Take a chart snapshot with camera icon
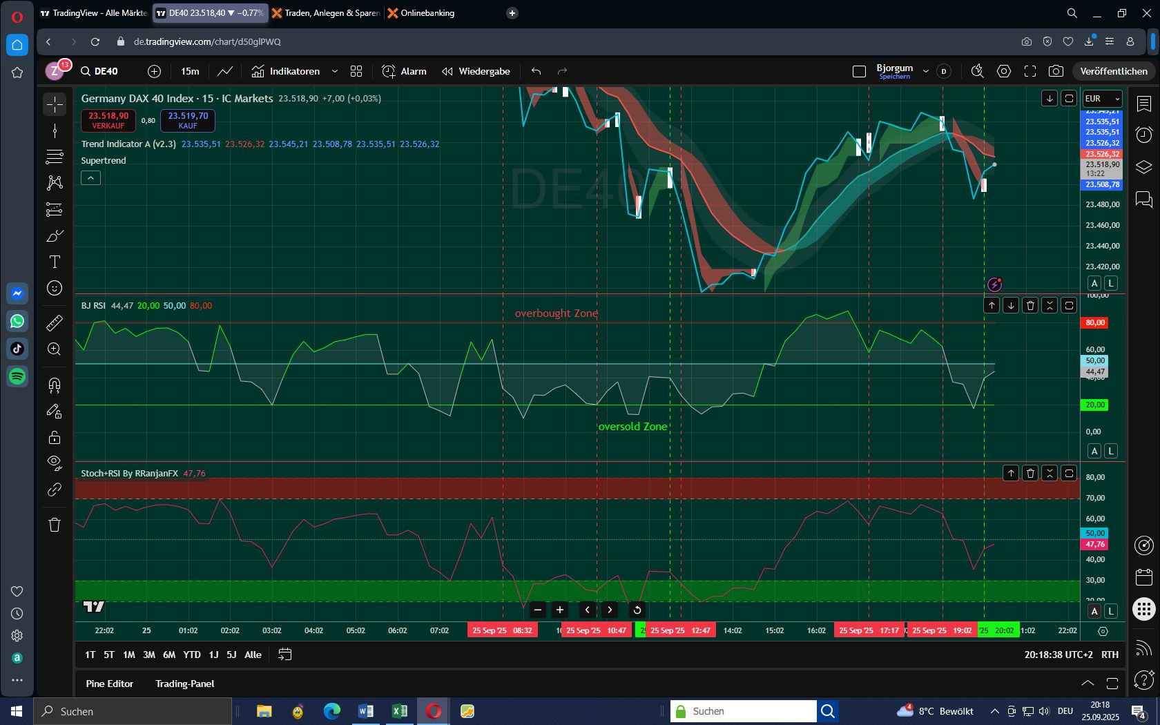This screenshot has height=725, width=1160. pyautogui.click(x=1055, y=71)
